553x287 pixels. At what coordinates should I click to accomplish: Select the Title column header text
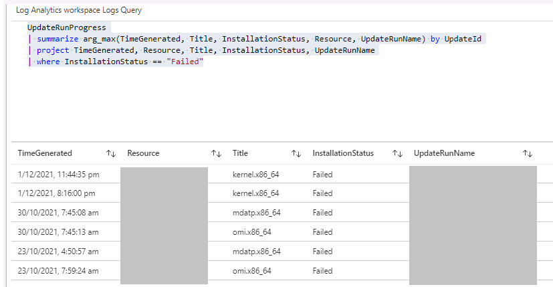tap(240, 153)
